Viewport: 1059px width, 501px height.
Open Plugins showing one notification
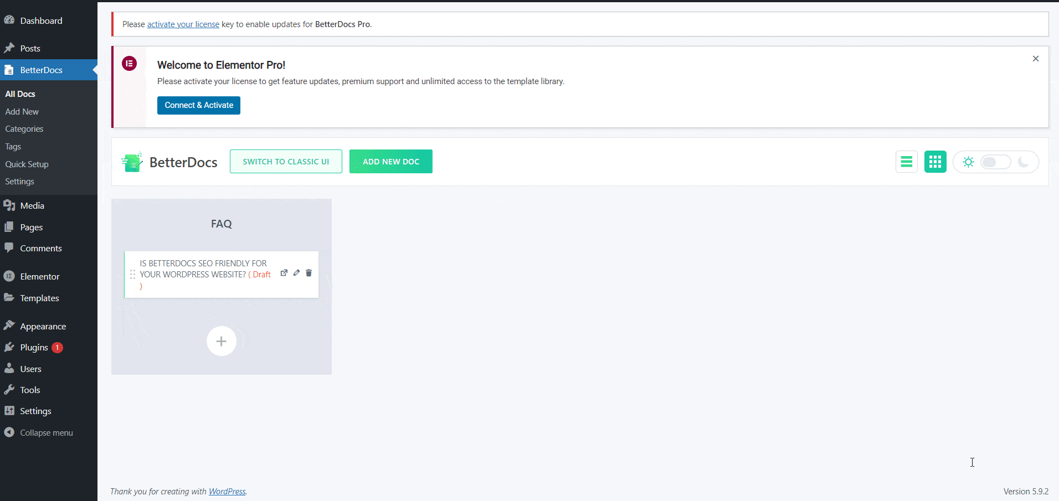pyautogui.click(x=33, y=347)
